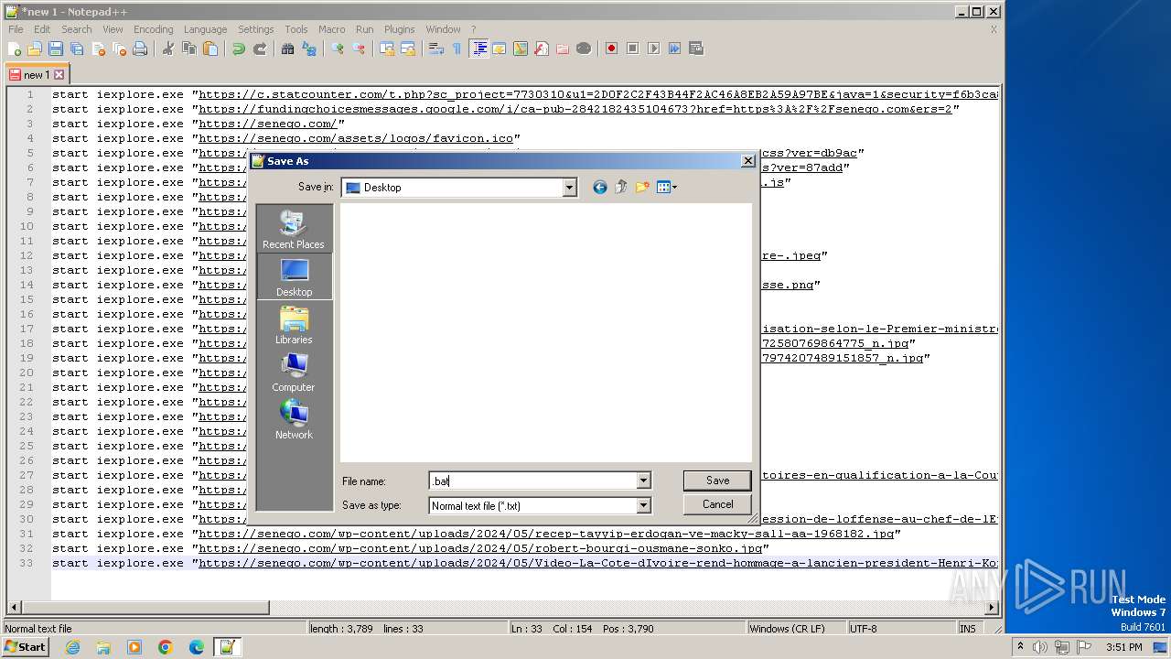Image resolution: width=1171 pixels, height=659 pixels.
Task: Click the horizontal scrollbar left arrow
Action: (13, 607)
